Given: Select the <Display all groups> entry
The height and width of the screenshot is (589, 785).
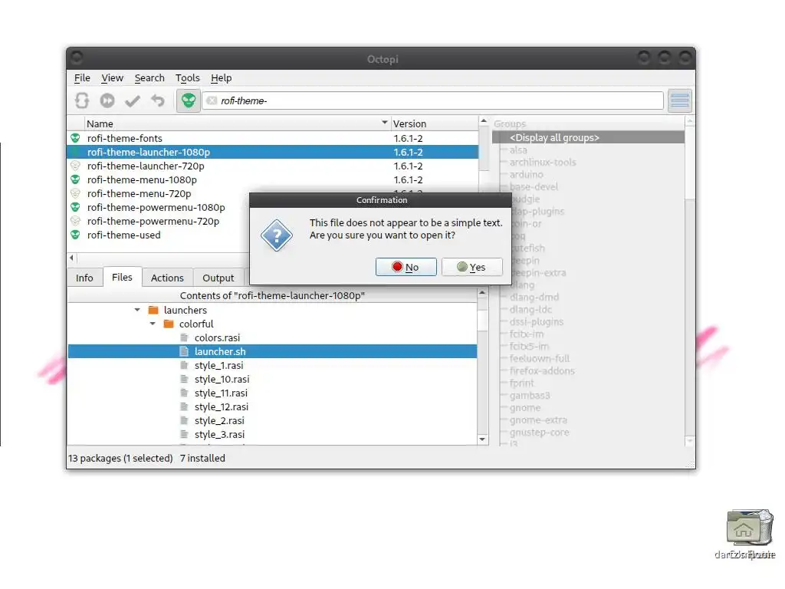Looking at the screenshot, I should pyautogui.click(x=588, y=138).
